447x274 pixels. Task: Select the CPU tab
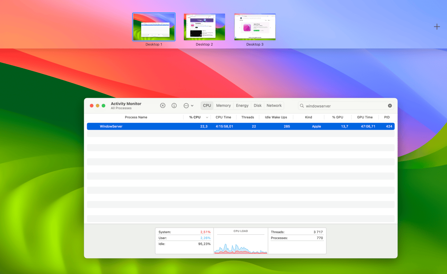[207, 106]
